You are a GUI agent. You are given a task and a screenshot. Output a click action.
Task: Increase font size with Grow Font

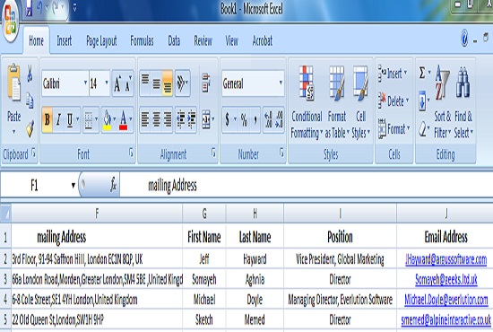tap(117, 83)
